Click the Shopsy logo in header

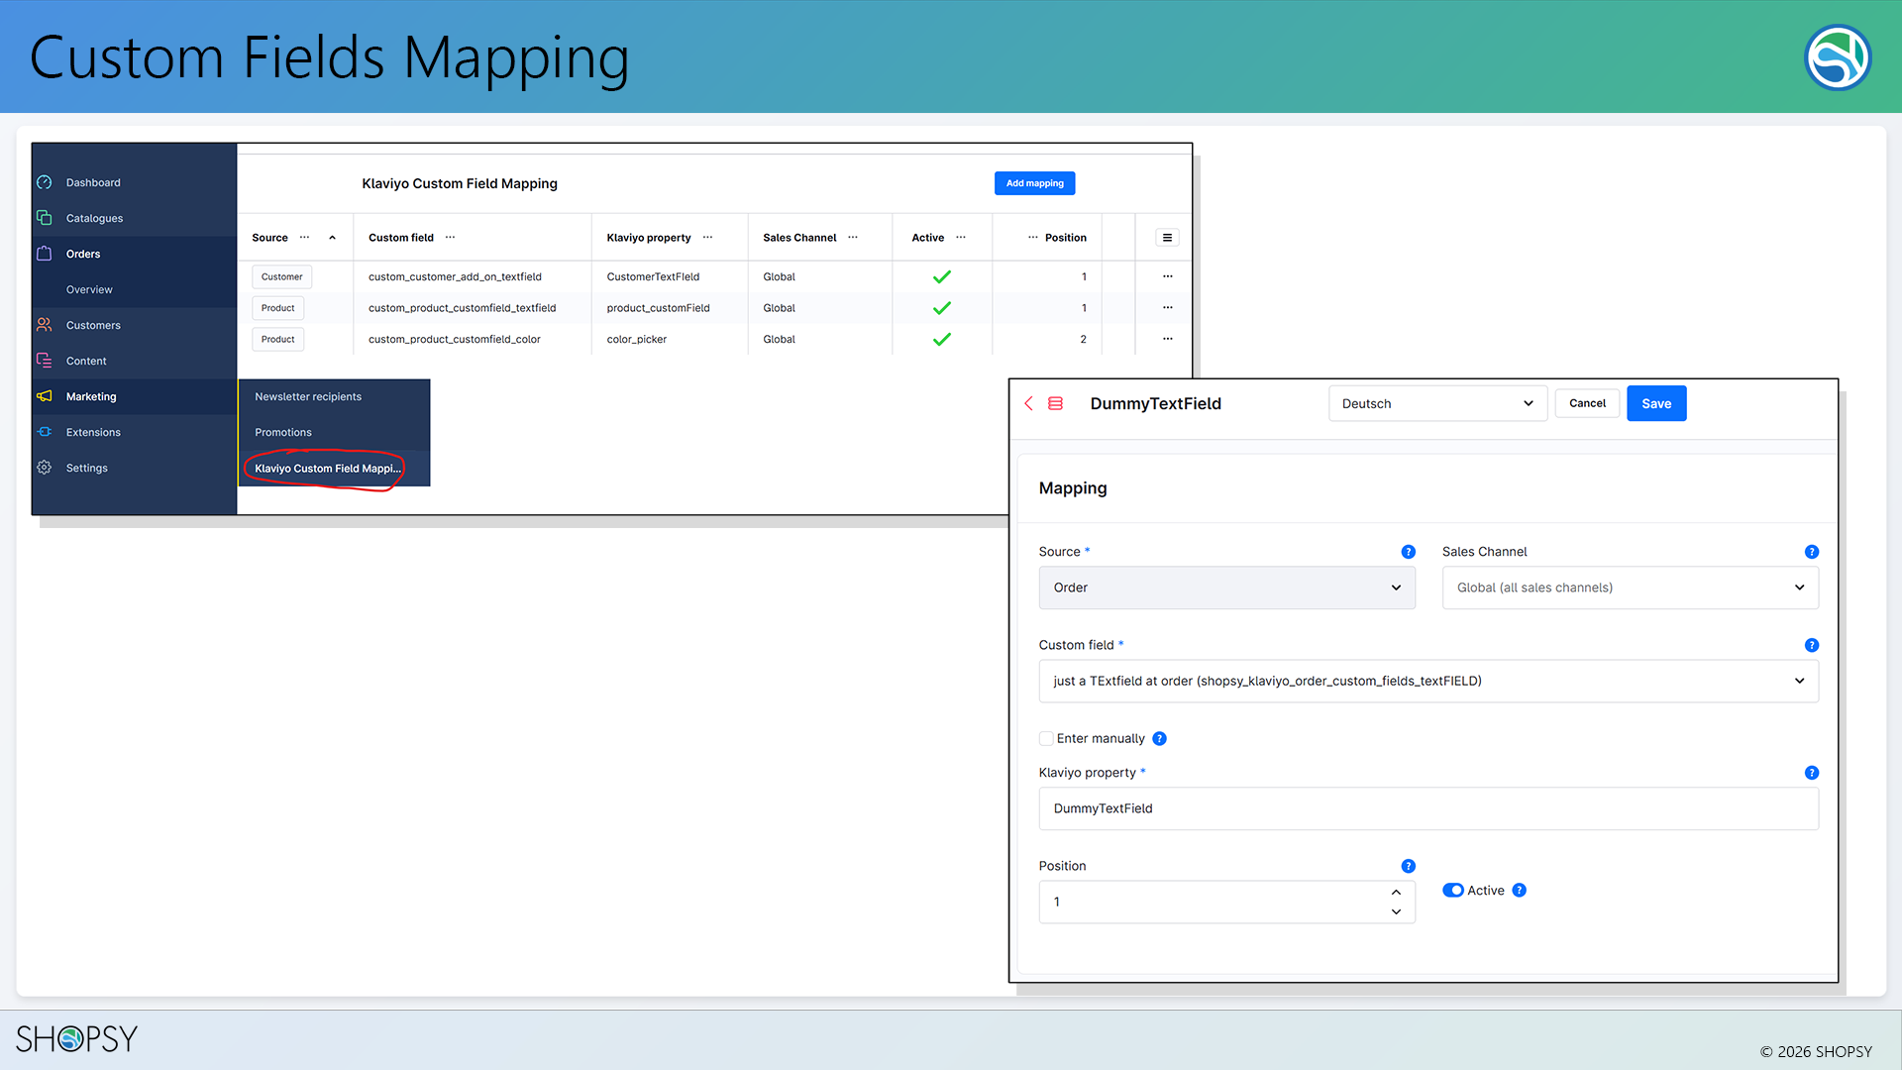coord(1838,57)
